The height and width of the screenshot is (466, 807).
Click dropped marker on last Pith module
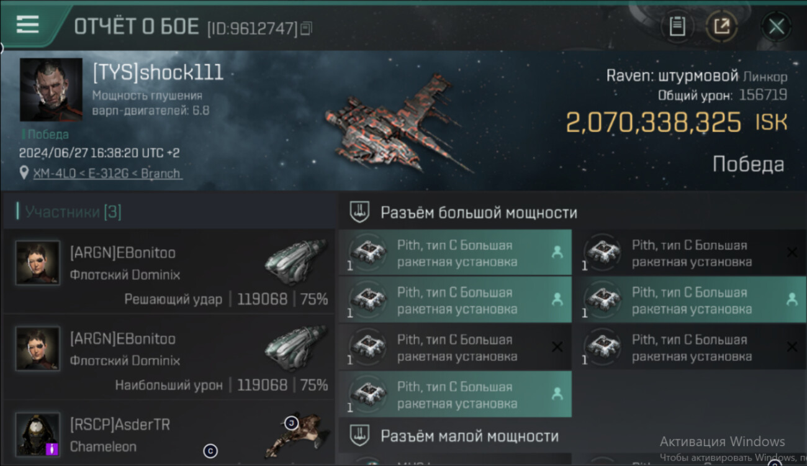[557, 394]
